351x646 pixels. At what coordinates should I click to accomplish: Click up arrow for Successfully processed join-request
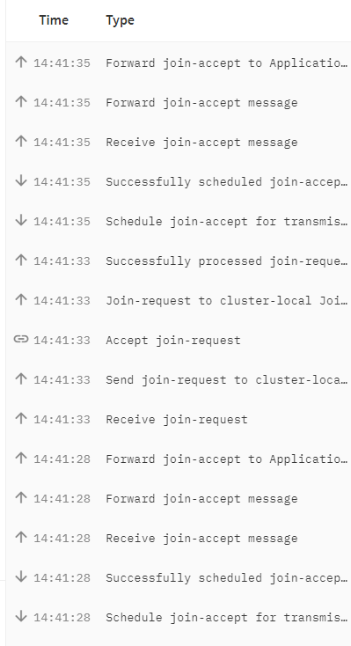click(21, 260)
